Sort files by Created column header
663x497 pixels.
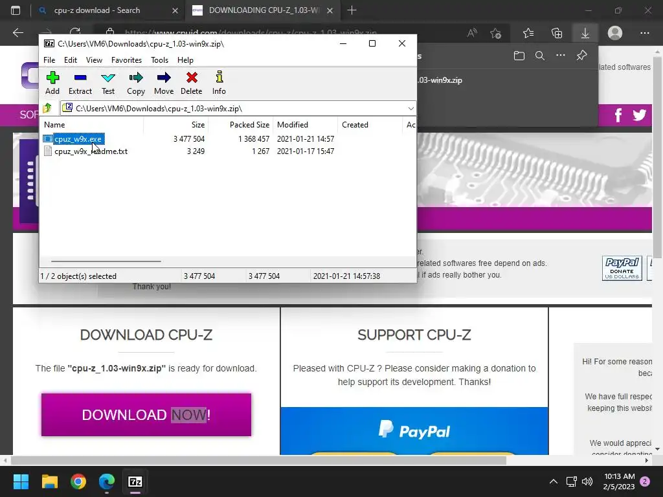[370, 125]
